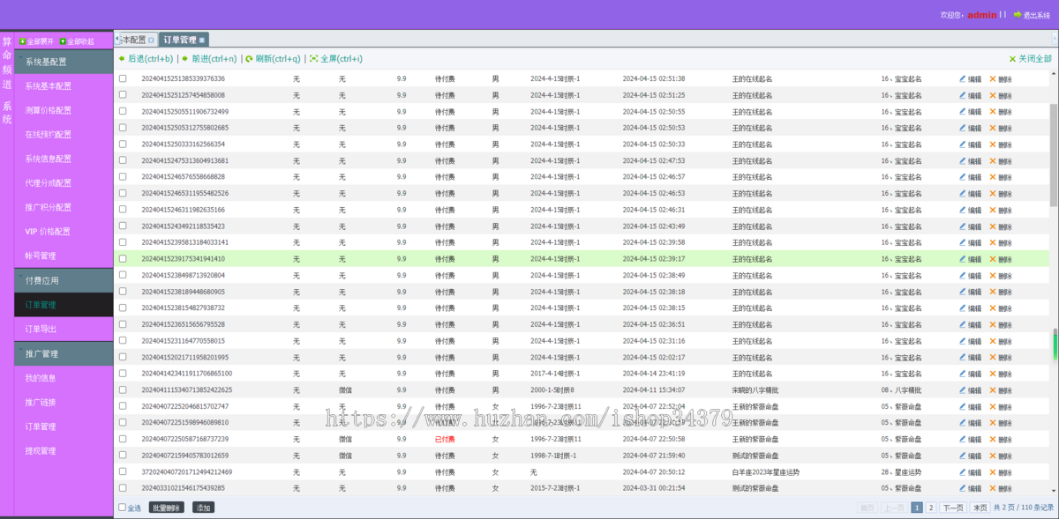1059x519 pixels.
Task: Click delete X for the 02:02:17 order
Action: click(993, 358)
